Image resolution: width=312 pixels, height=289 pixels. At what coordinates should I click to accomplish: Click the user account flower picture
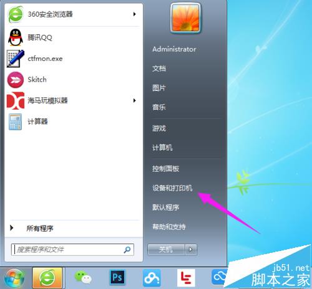pyautogui.click(x=185, y=18)
